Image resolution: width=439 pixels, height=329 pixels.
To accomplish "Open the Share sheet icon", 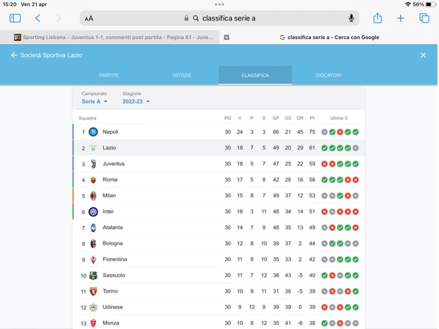I will pyautogui.click(x=377, y=19).
